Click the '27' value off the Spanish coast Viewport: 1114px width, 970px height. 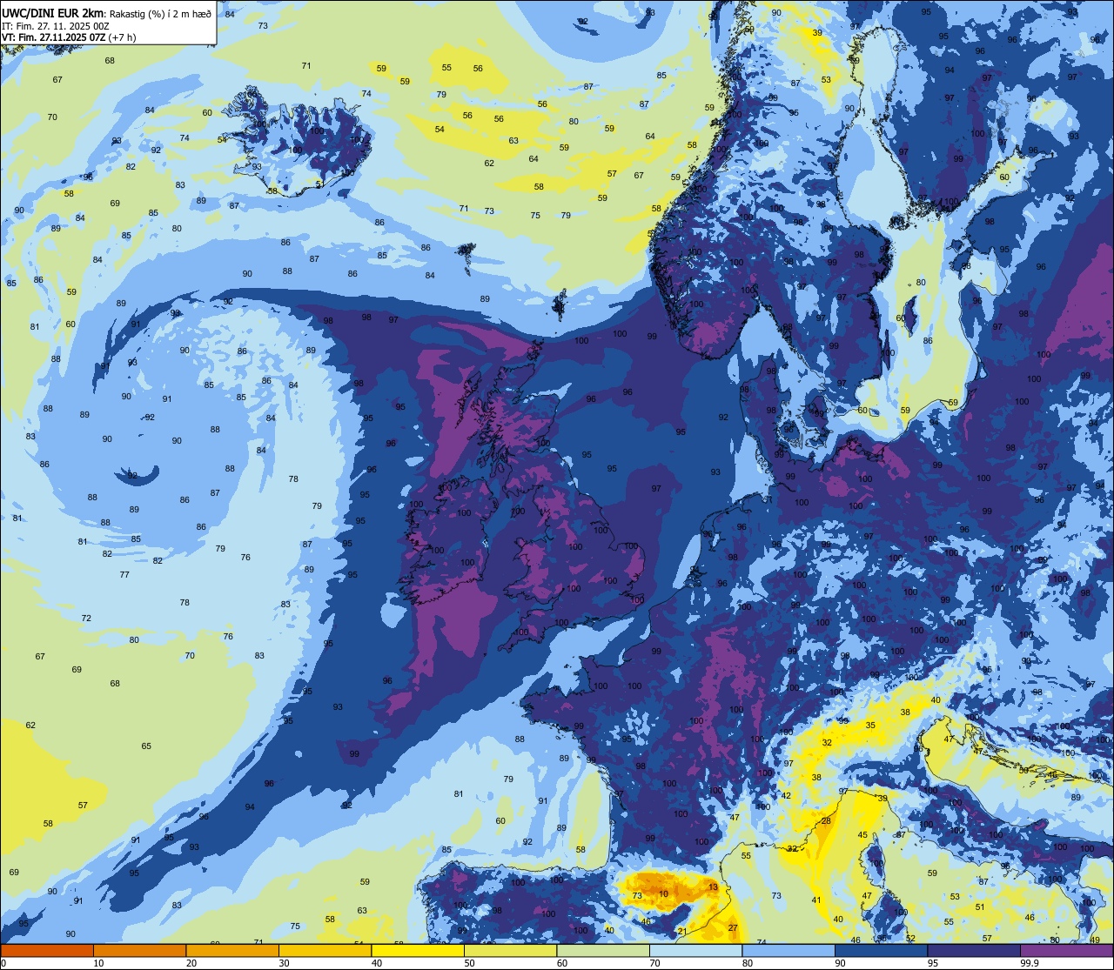point(734,929)
